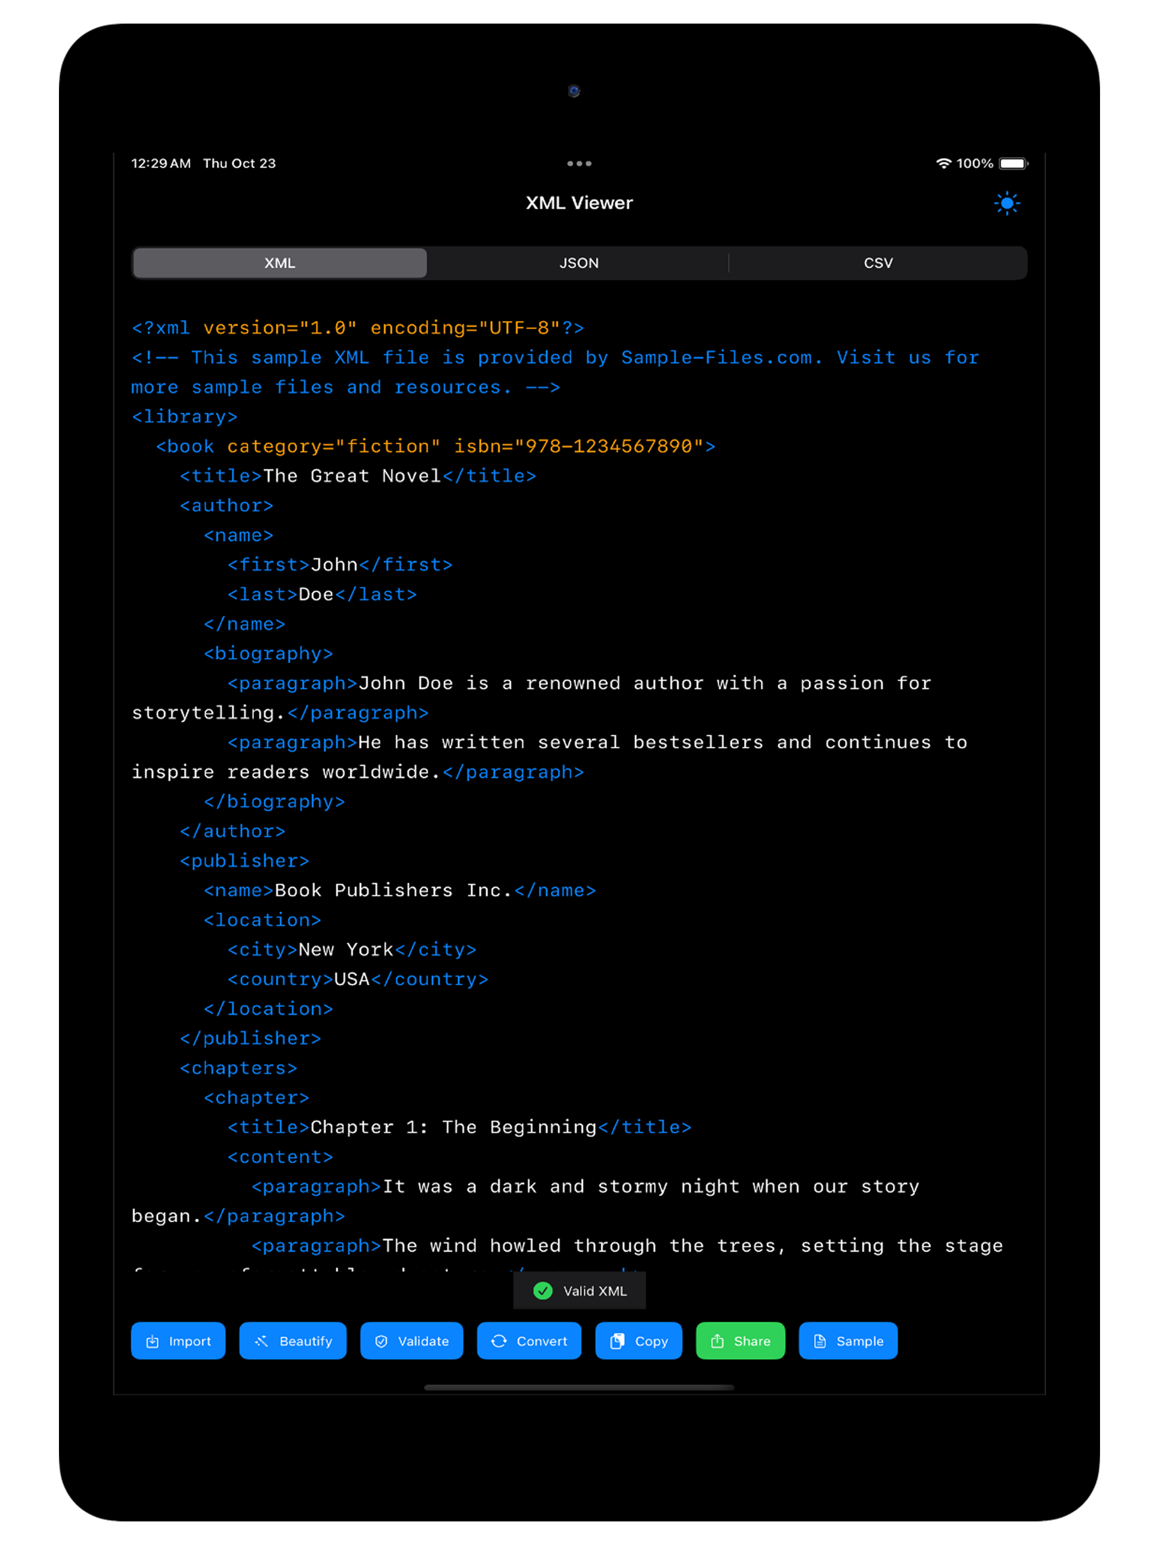Screen dimensions: 1159x1545
Task: Click the 12:29 AM clock in status bar
Action: tap(161, 163)
